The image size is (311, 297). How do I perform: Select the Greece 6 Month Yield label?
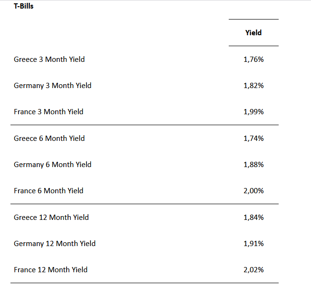pos(49,139)
